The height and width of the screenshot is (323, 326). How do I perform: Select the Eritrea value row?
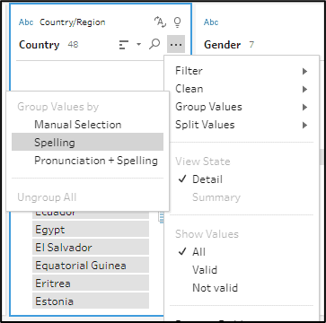[x=91, y=284]
